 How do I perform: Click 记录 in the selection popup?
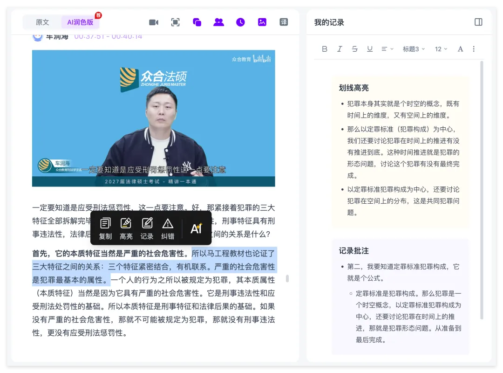coord(147,228)
